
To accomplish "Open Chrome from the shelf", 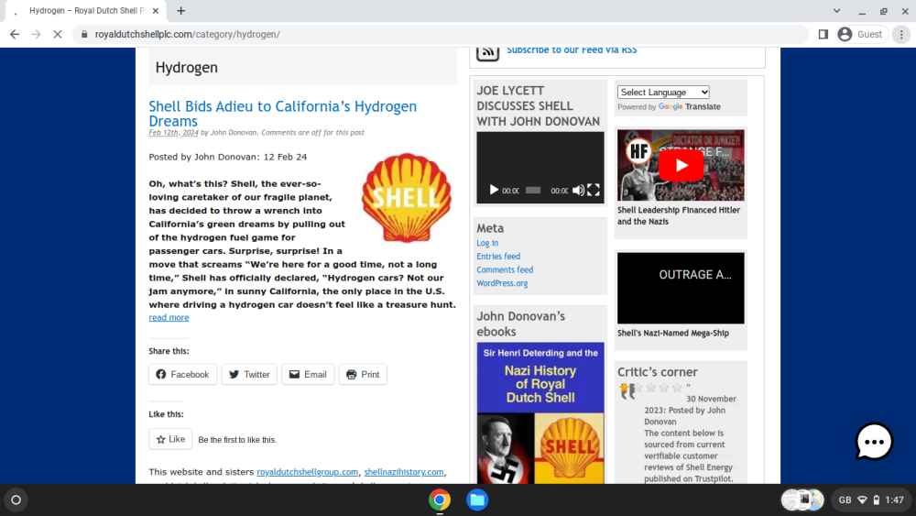I will (440, 500).
